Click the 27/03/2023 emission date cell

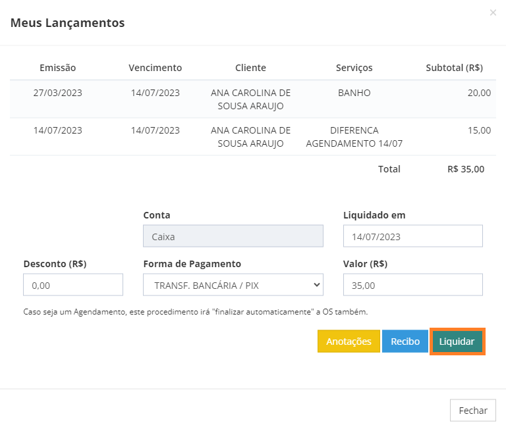pos(58,93)
